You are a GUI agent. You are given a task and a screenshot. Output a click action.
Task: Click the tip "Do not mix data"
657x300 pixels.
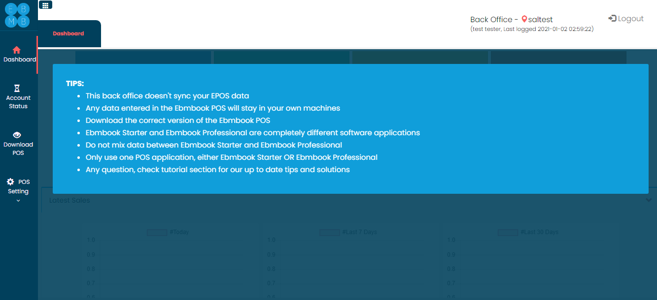(x=214, y=145)
